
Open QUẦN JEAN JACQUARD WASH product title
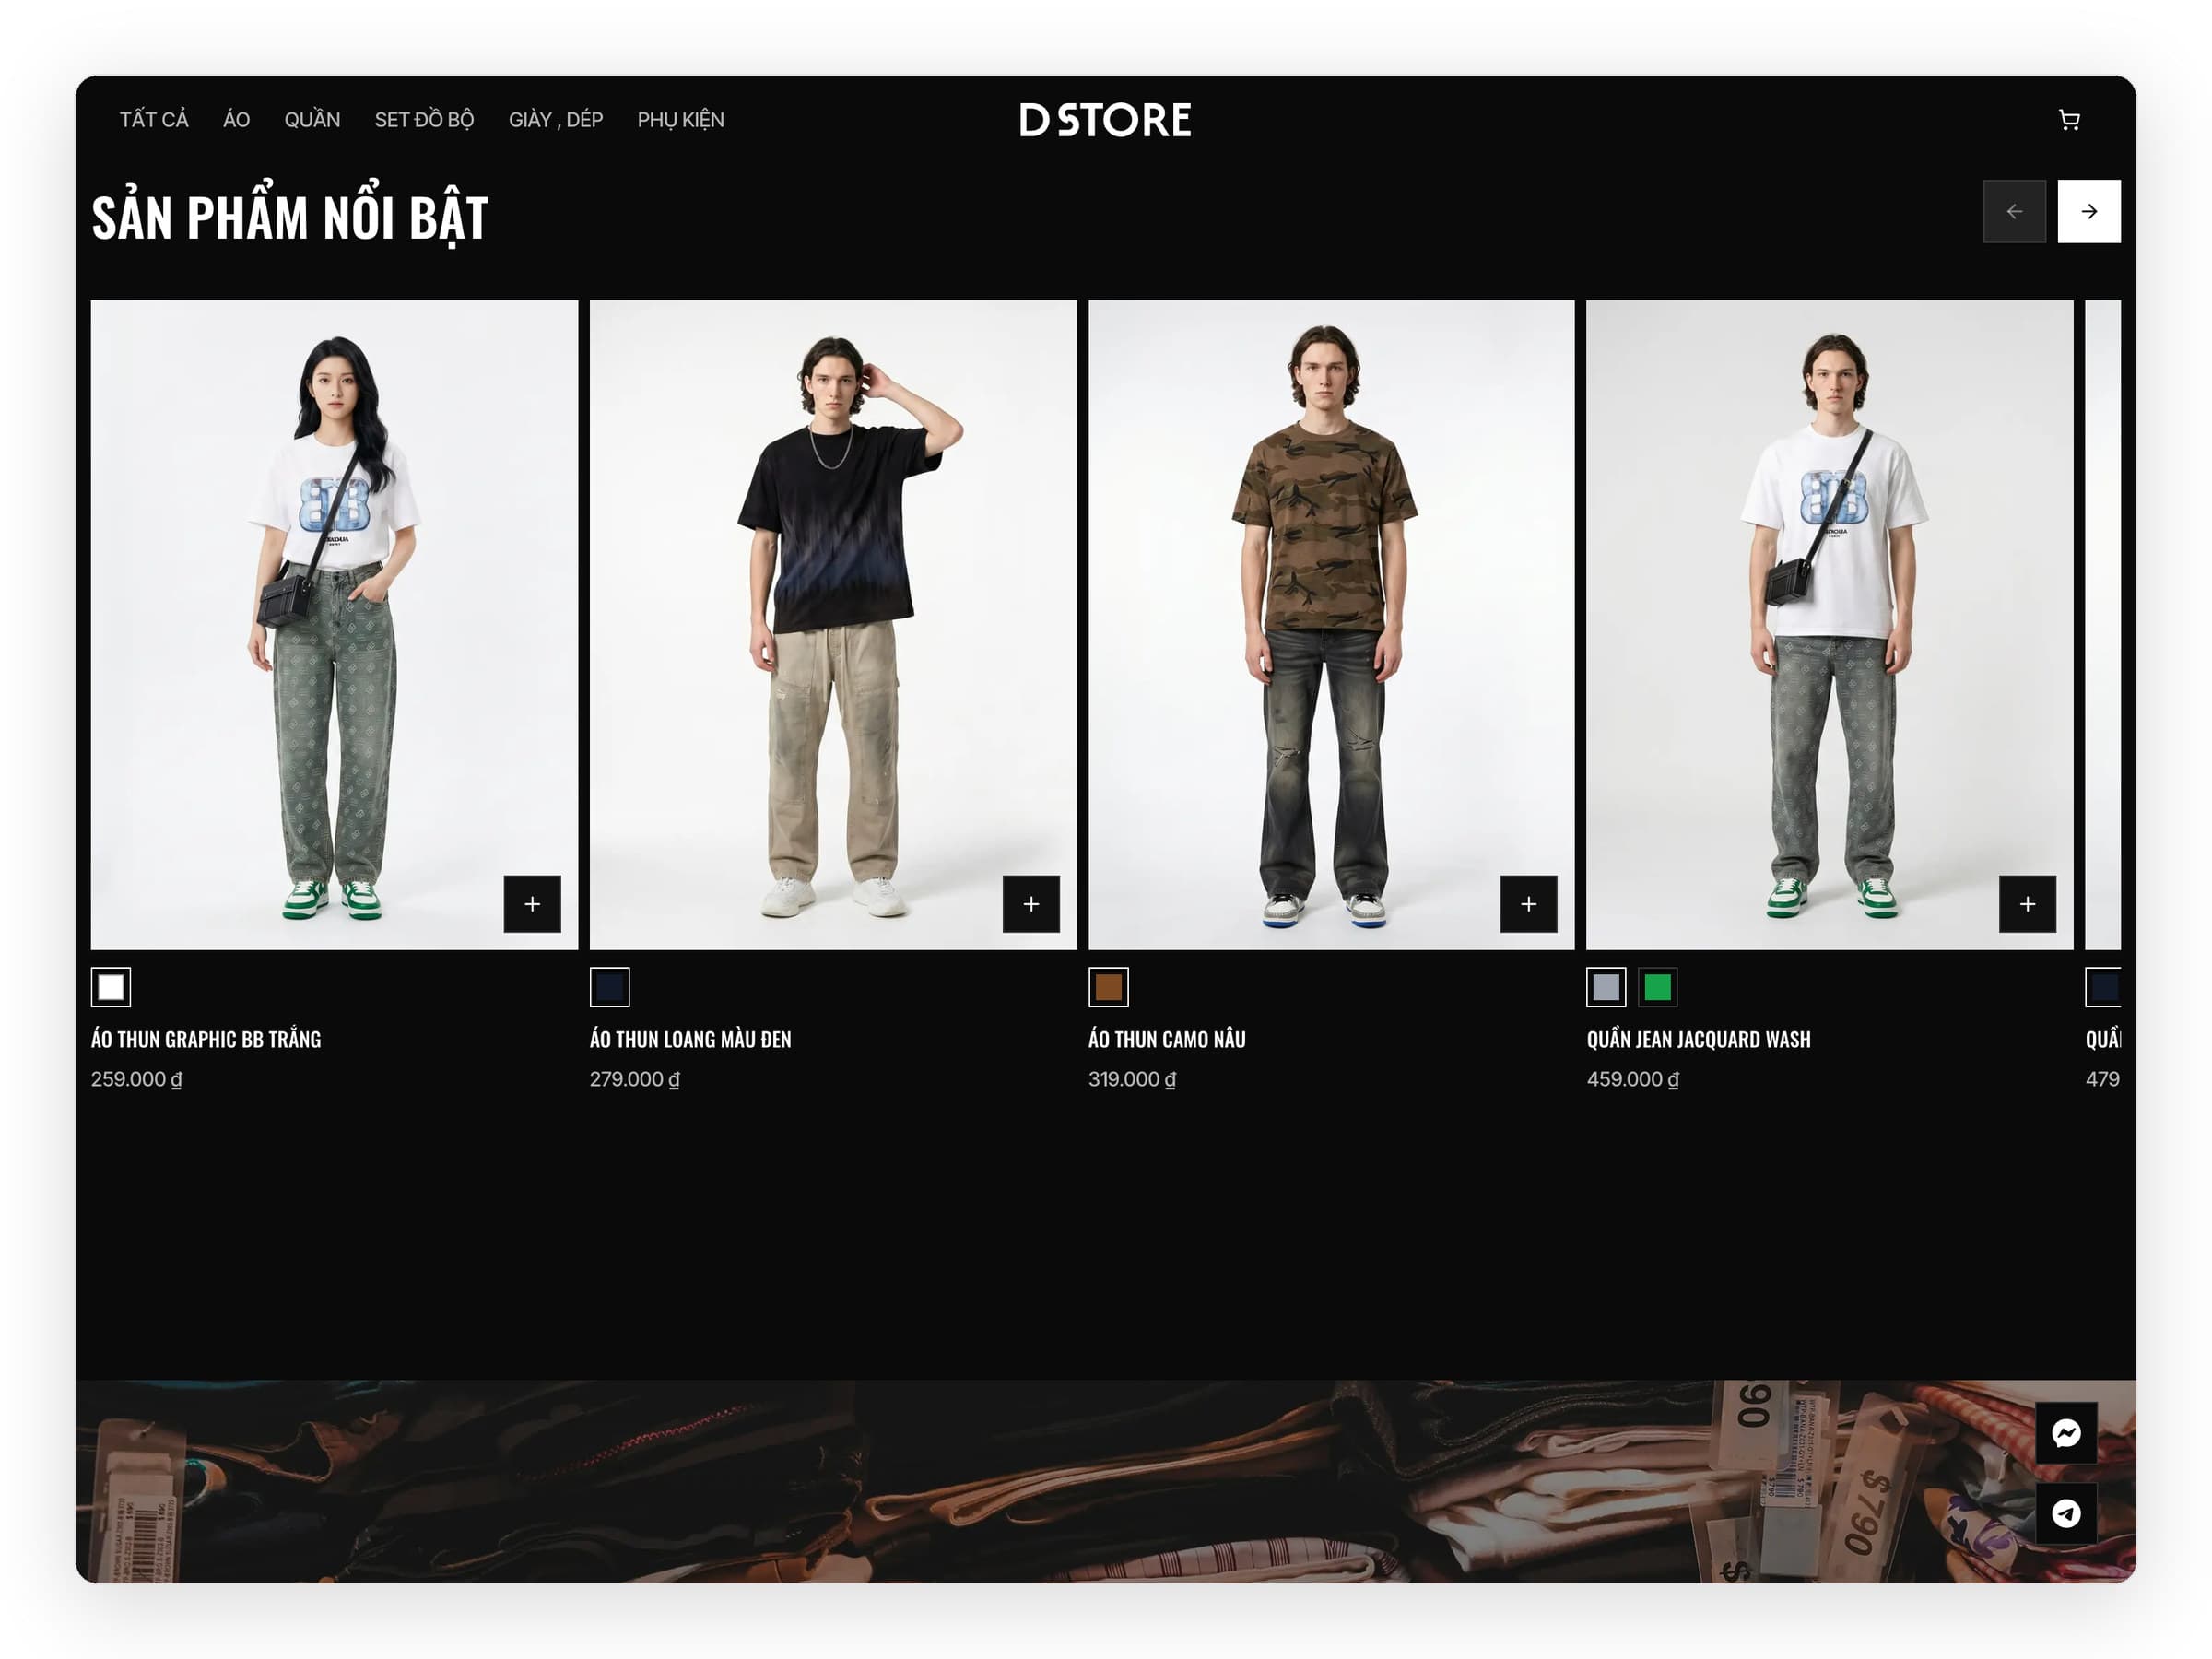1698,1039
